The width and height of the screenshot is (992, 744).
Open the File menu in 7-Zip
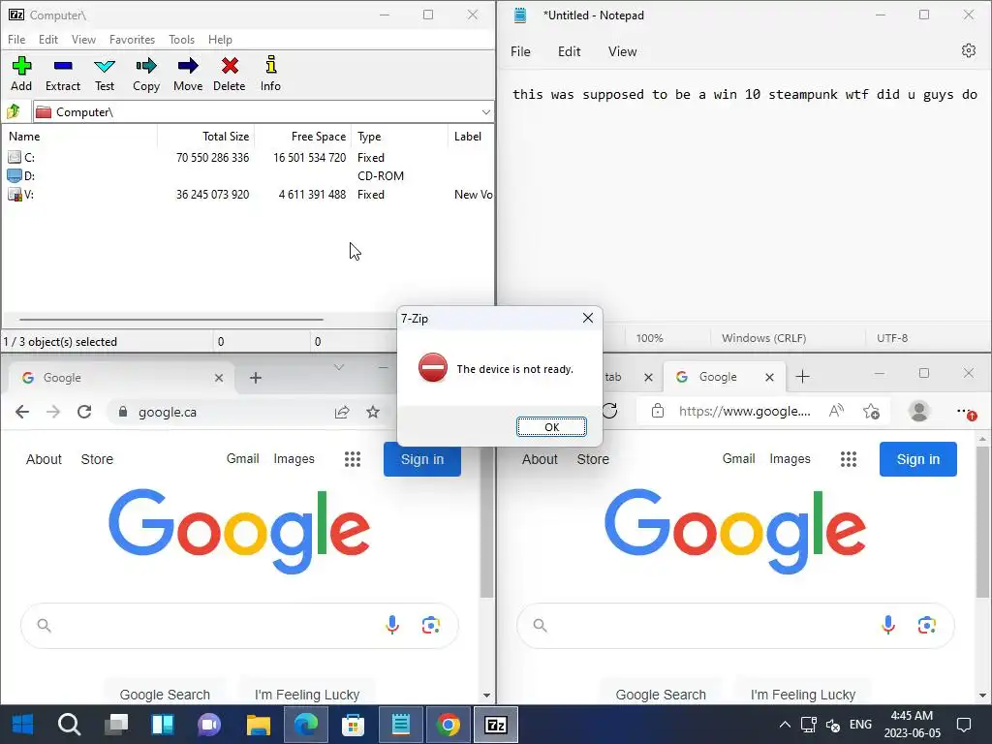pyautogui.click(x=16, y=39)
